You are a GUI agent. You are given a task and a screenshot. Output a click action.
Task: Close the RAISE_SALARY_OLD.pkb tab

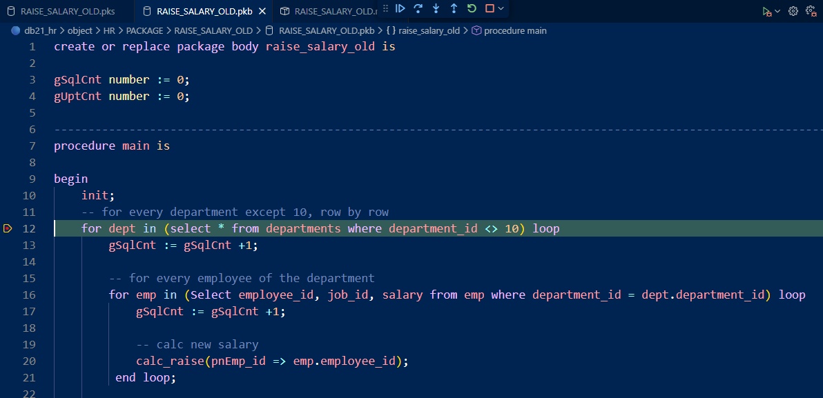[x=262, y=11]
